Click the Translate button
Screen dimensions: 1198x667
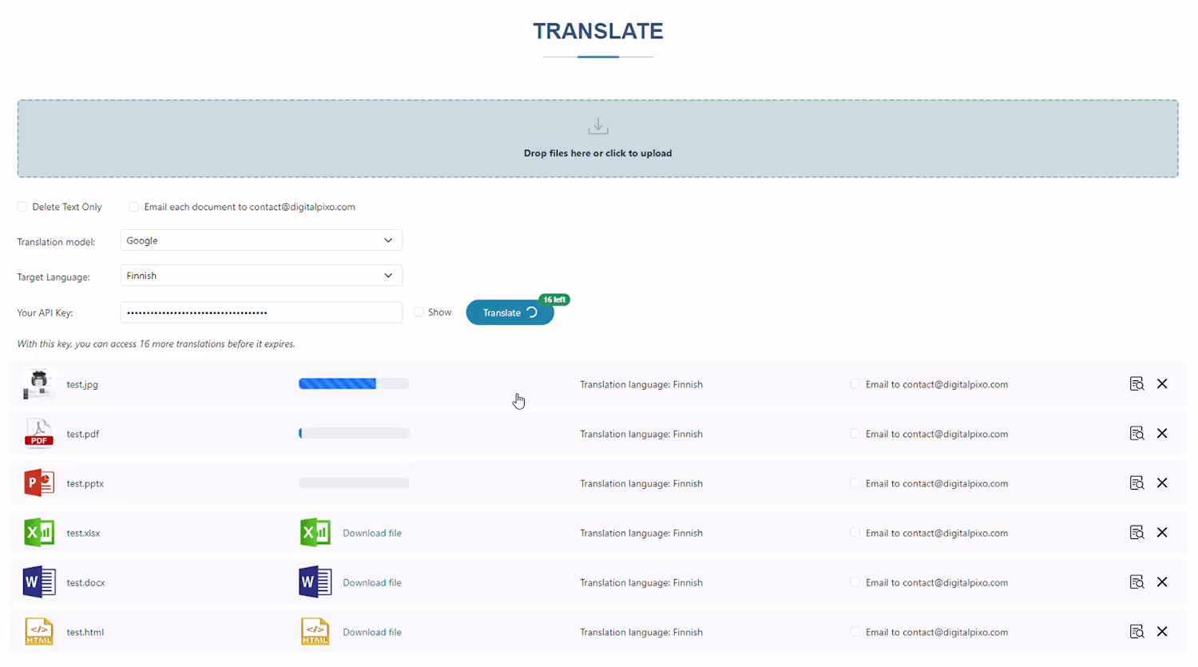pos(510,312)
